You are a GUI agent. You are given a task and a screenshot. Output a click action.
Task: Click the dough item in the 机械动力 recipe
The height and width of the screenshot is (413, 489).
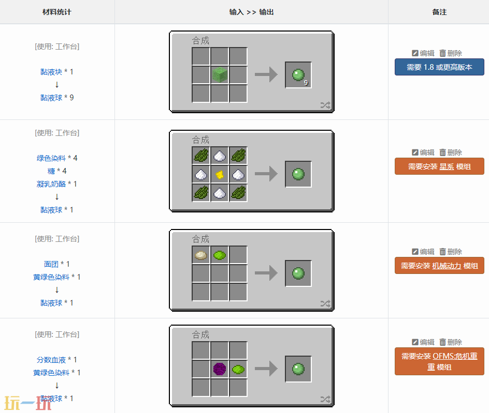pos(201,255)
